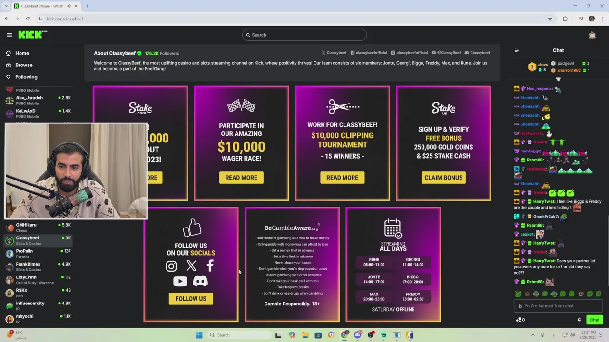Click READ MORE on wager race panel
Screen dimensions: 609x342
[x=241, y=178]
